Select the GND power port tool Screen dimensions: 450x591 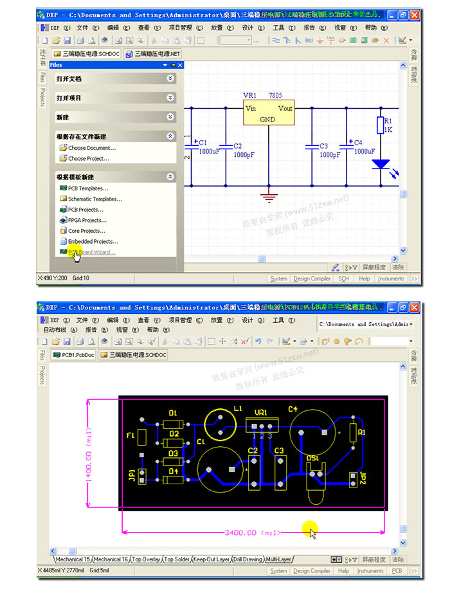tap(320, 41)
